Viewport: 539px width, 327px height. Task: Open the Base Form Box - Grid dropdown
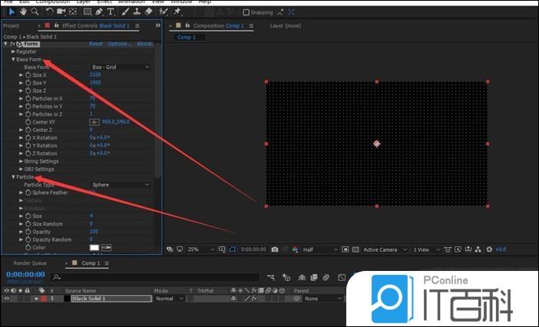click(121, 68)
